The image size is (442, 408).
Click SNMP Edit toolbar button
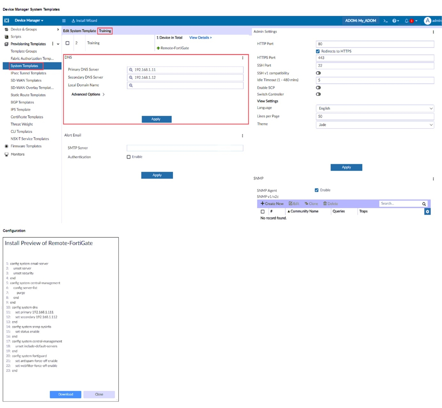point(294,204)
